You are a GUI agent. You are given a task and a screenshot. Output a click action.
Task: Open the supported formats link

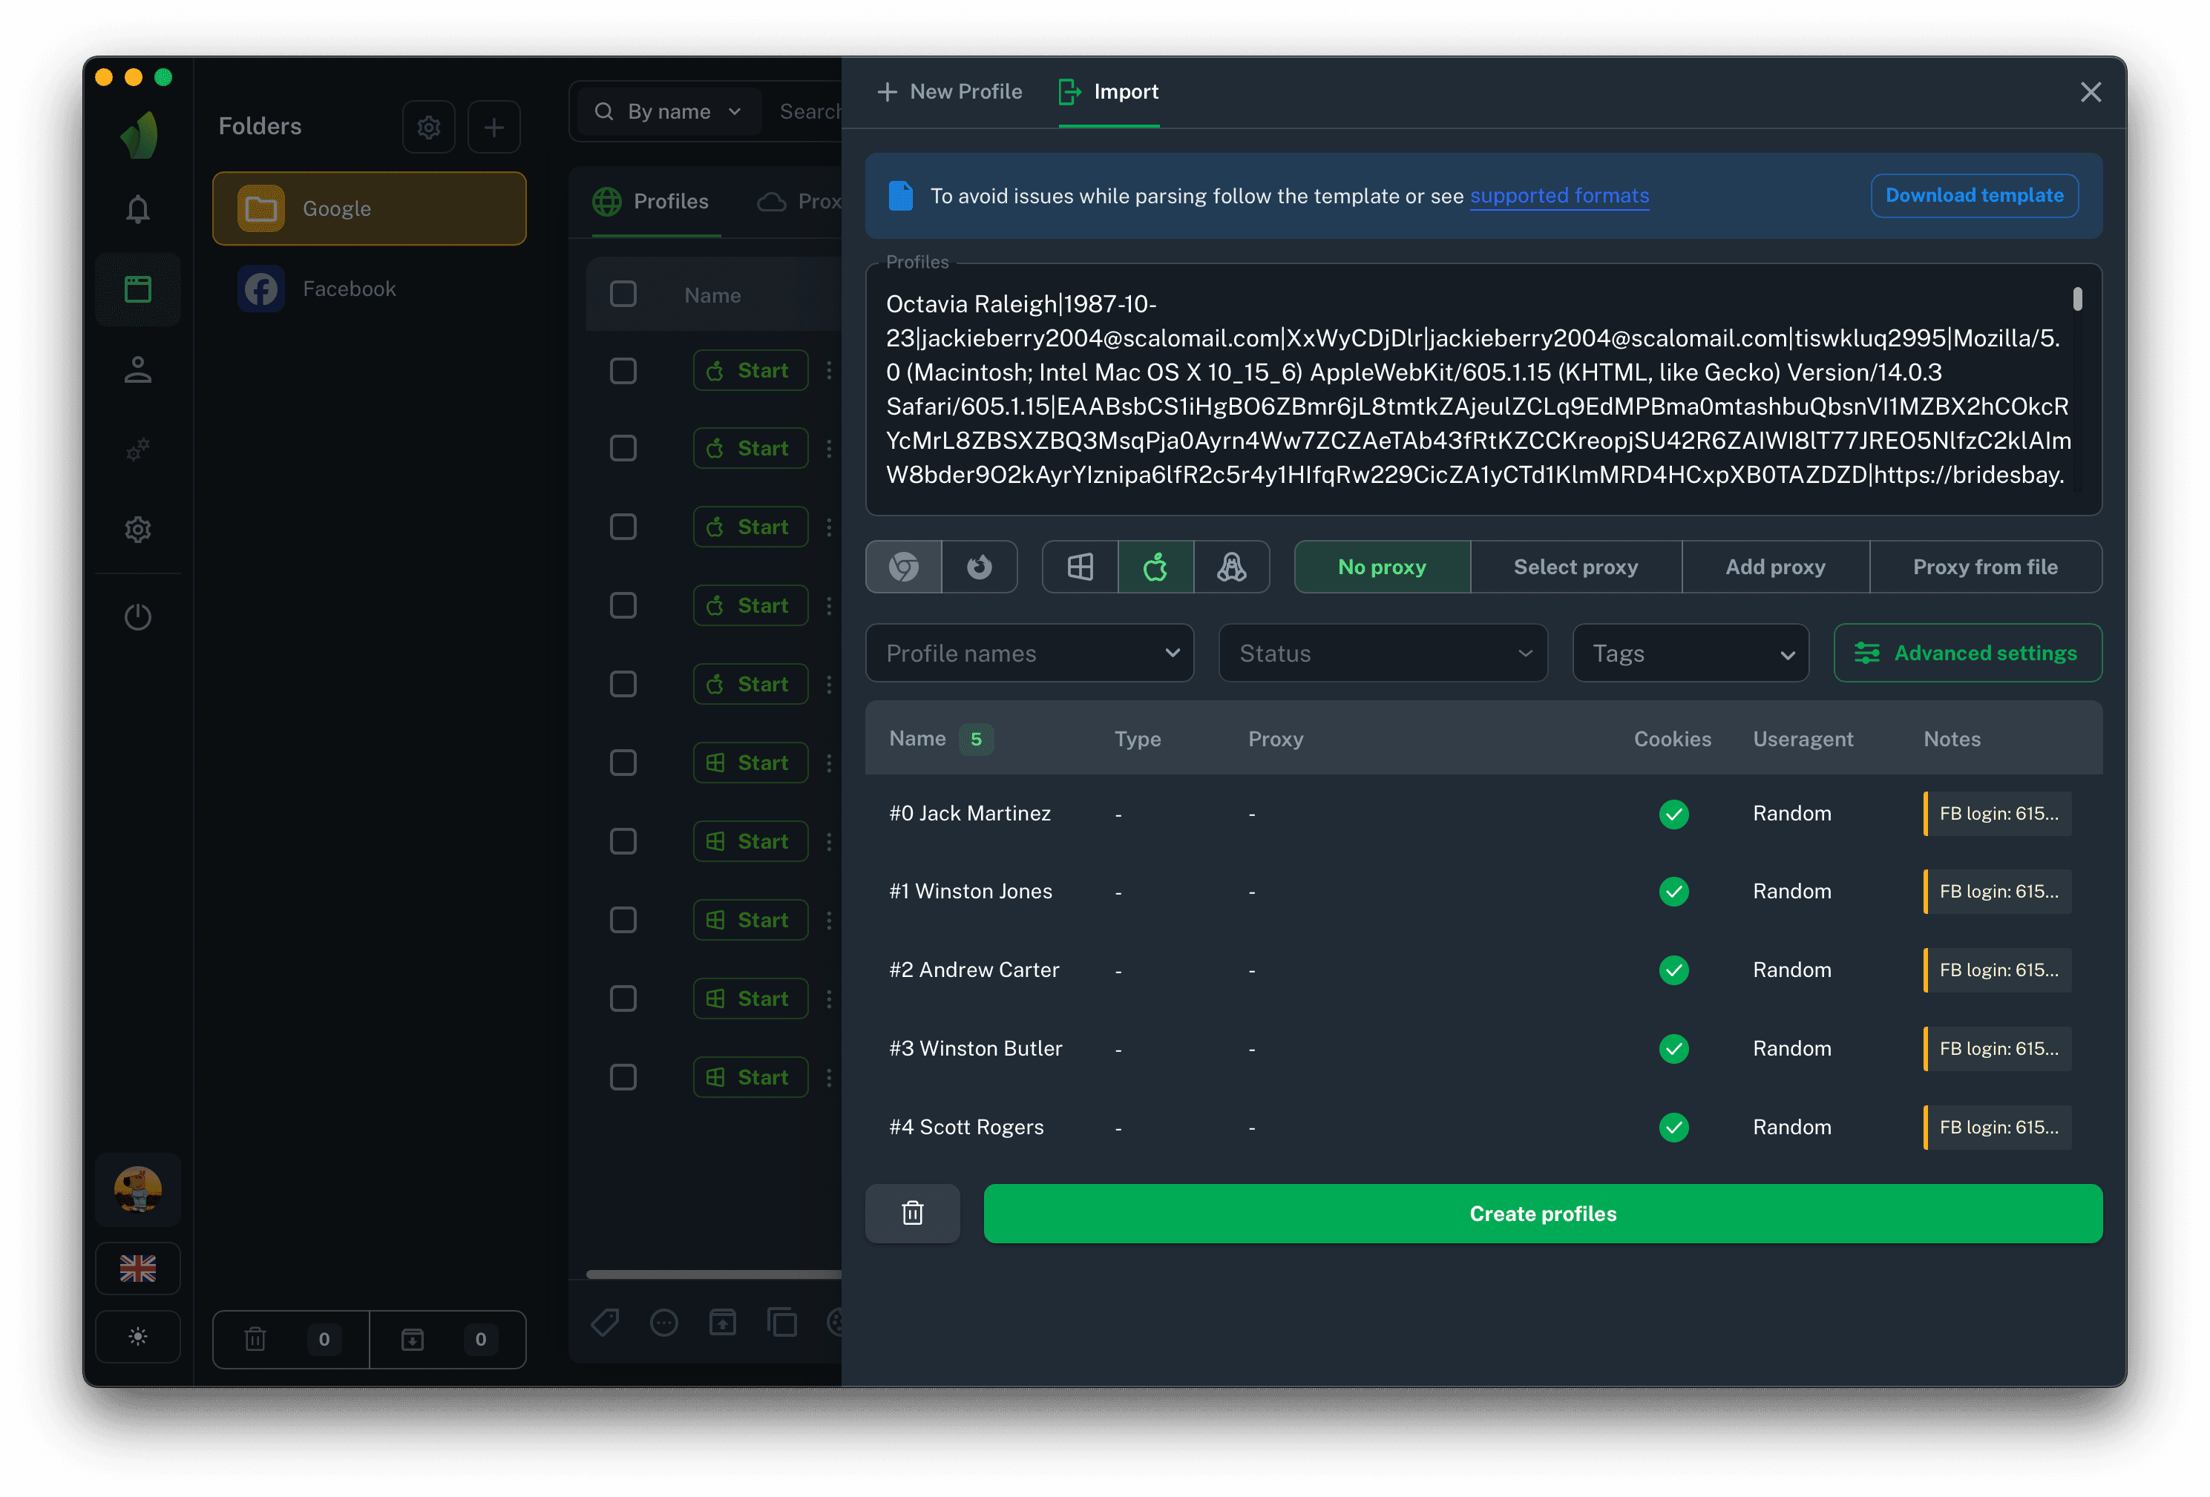(1558, 196)
